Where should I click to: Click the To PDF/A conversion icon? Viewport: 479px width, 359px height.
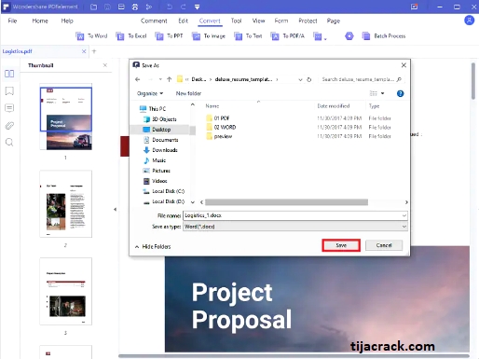pyautogui.click(x=275, y=36)
